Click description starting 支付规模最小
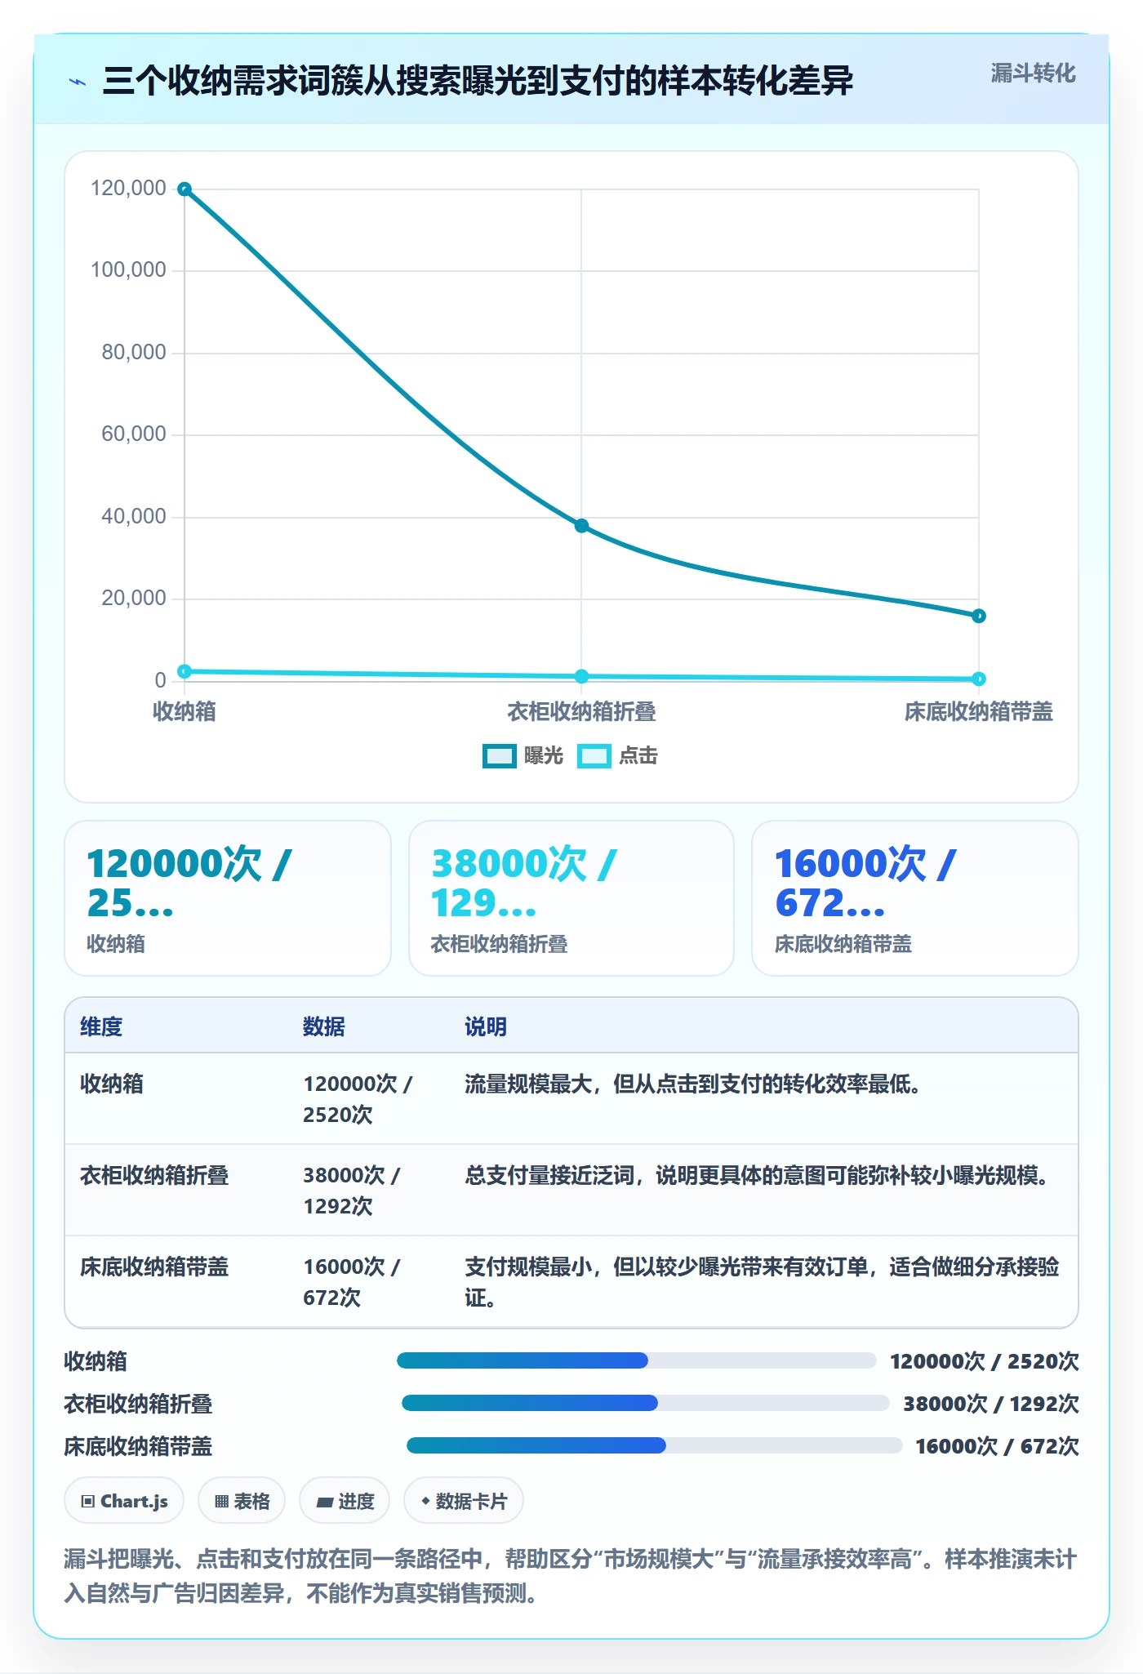1143x1674 pixels. pyautogui.click(x=762, y=1282)
